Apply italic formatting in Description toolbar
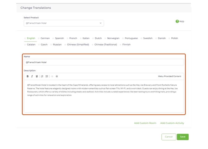The image size is (208, 149). (x=32, y=76)
